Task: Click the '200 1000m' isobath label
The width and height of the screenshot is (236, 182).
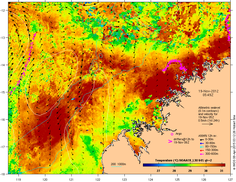Action: pos(118,164)
